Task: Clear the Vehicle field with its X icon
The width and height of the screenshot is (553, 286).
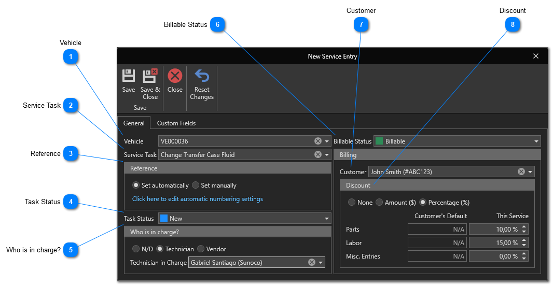Action: tap(317, 141)
